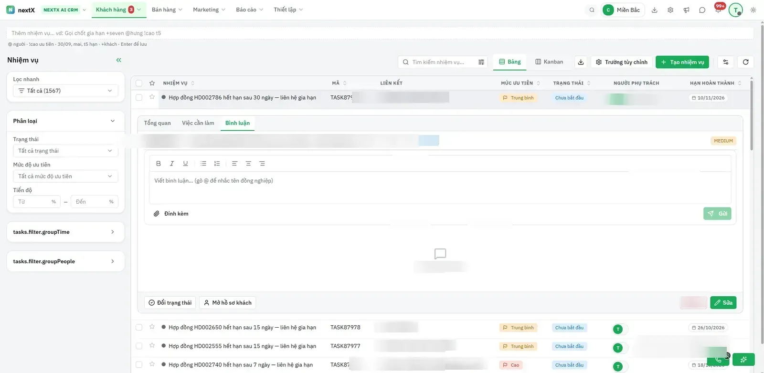This screenshot has width=764, height=373.
Task: Click the Đổi trạng thái button
Action: 170,303
